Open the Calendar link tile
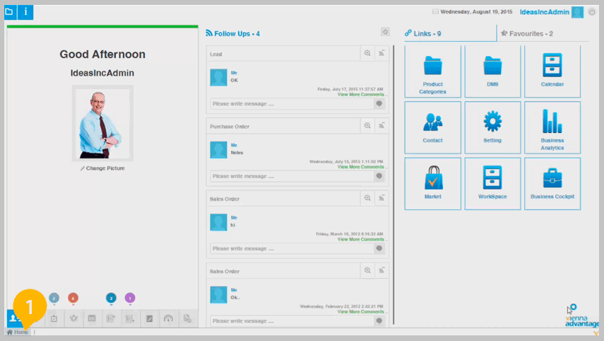Screen dimensions: 604x341 pos(552,71)
